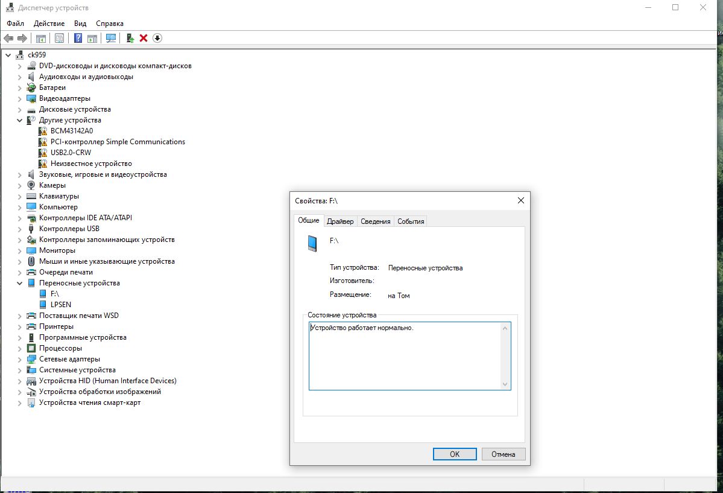Click the USB2.0-CRW warning device icon
This screenshot has height=493, width=723.
point(42,152)
